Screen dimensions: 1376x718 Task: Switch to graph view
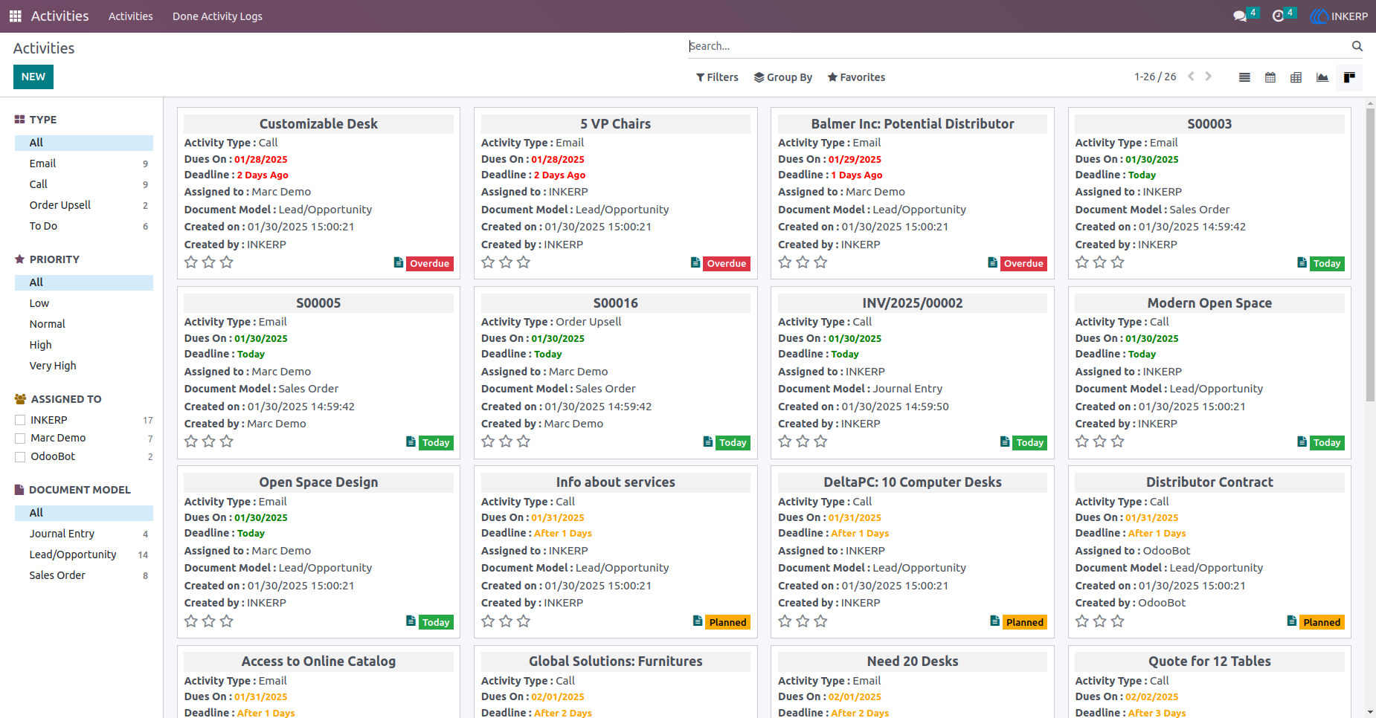[1322, 77]
